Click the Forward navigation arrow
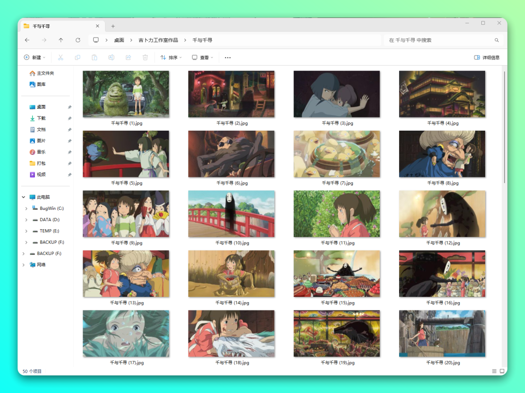 [x=44, y=40]
